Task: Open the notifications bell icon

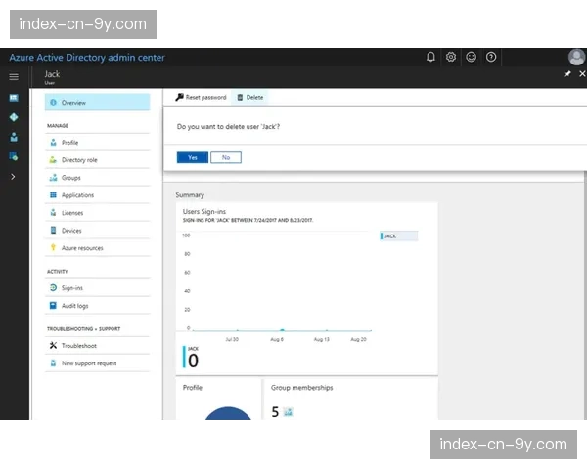Action: click(430, 57)
